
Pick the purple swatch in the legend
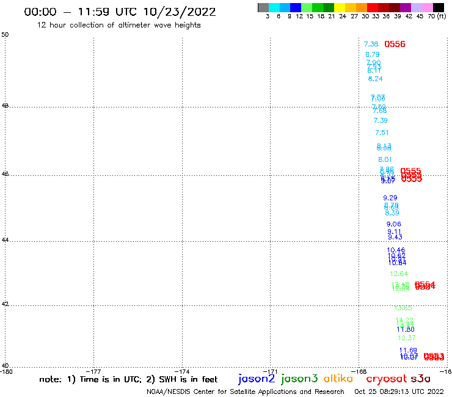[405, 7]
